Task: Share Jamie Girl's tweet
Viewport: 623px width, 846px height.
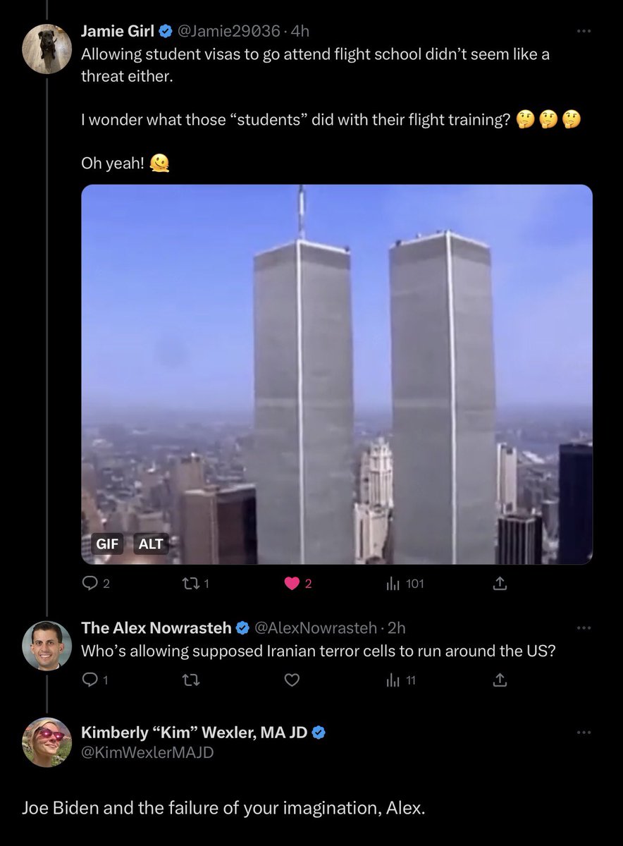Action: click(x=499, y=584)
